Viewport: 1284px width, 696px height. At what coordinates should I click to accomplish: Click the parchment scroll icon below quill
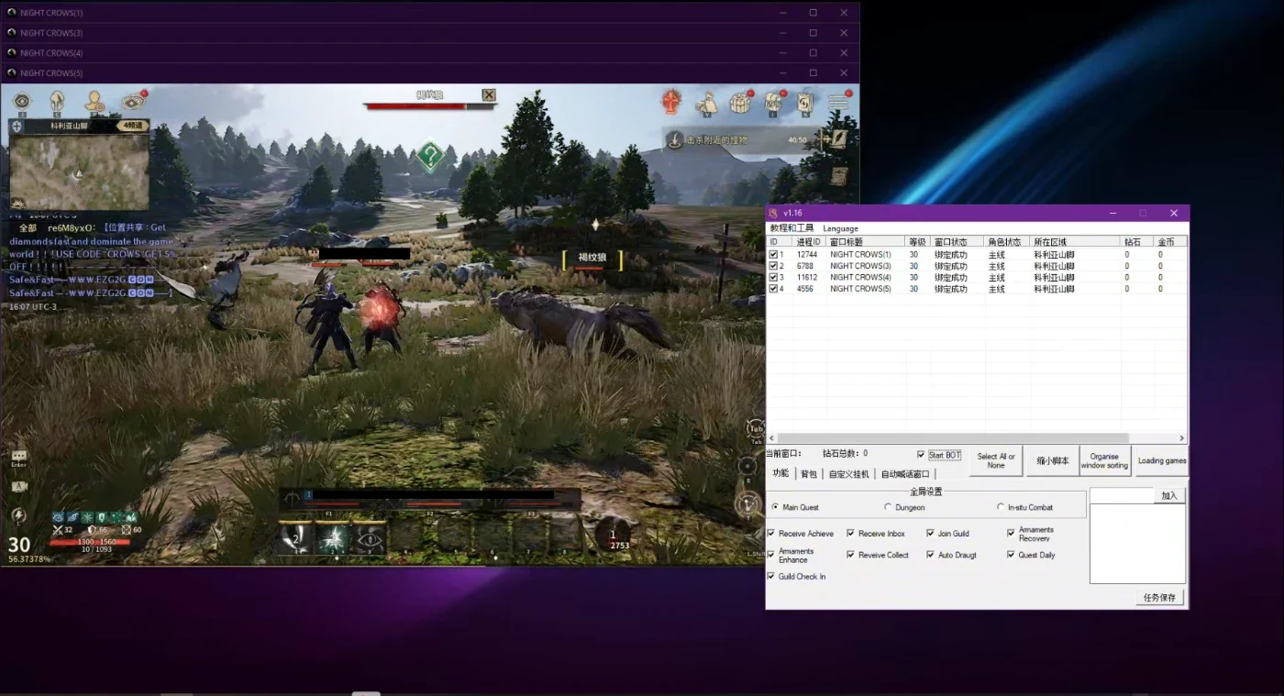(838, 174)
